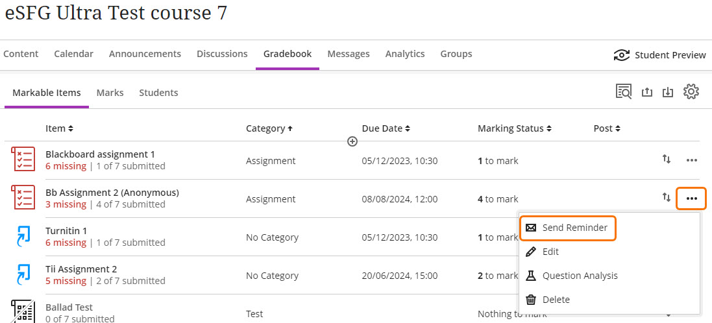Open Blackboard assignment 1
Image resolution: width=712 pixels, height=323 pixels.
coord(100,154)
